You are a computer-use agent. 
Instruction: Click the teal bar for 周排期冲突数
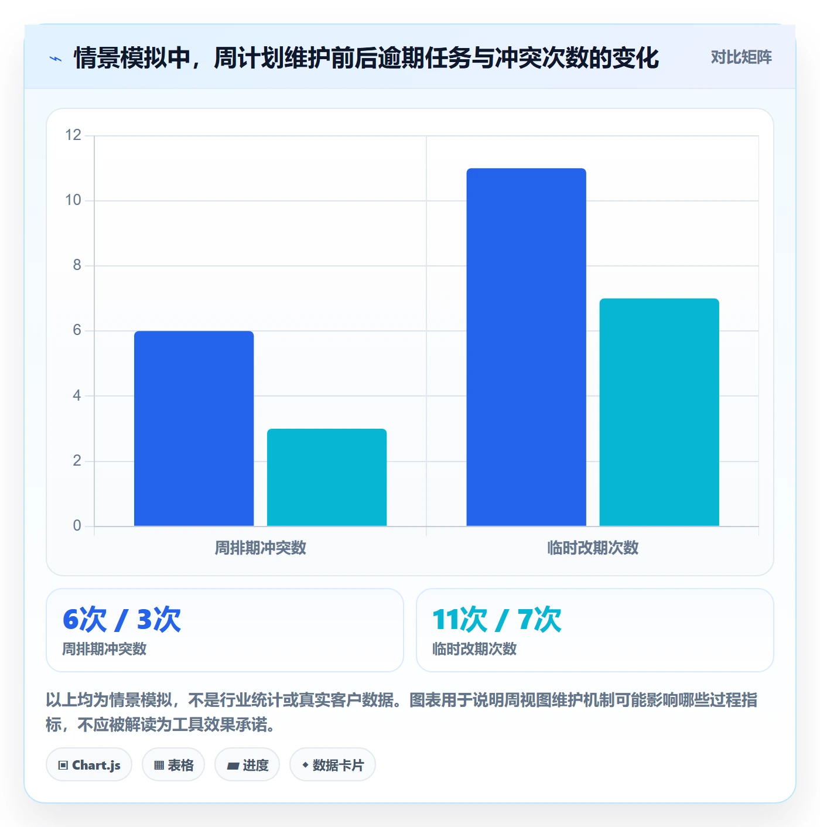pyautogui.click(x=327, y=477)
